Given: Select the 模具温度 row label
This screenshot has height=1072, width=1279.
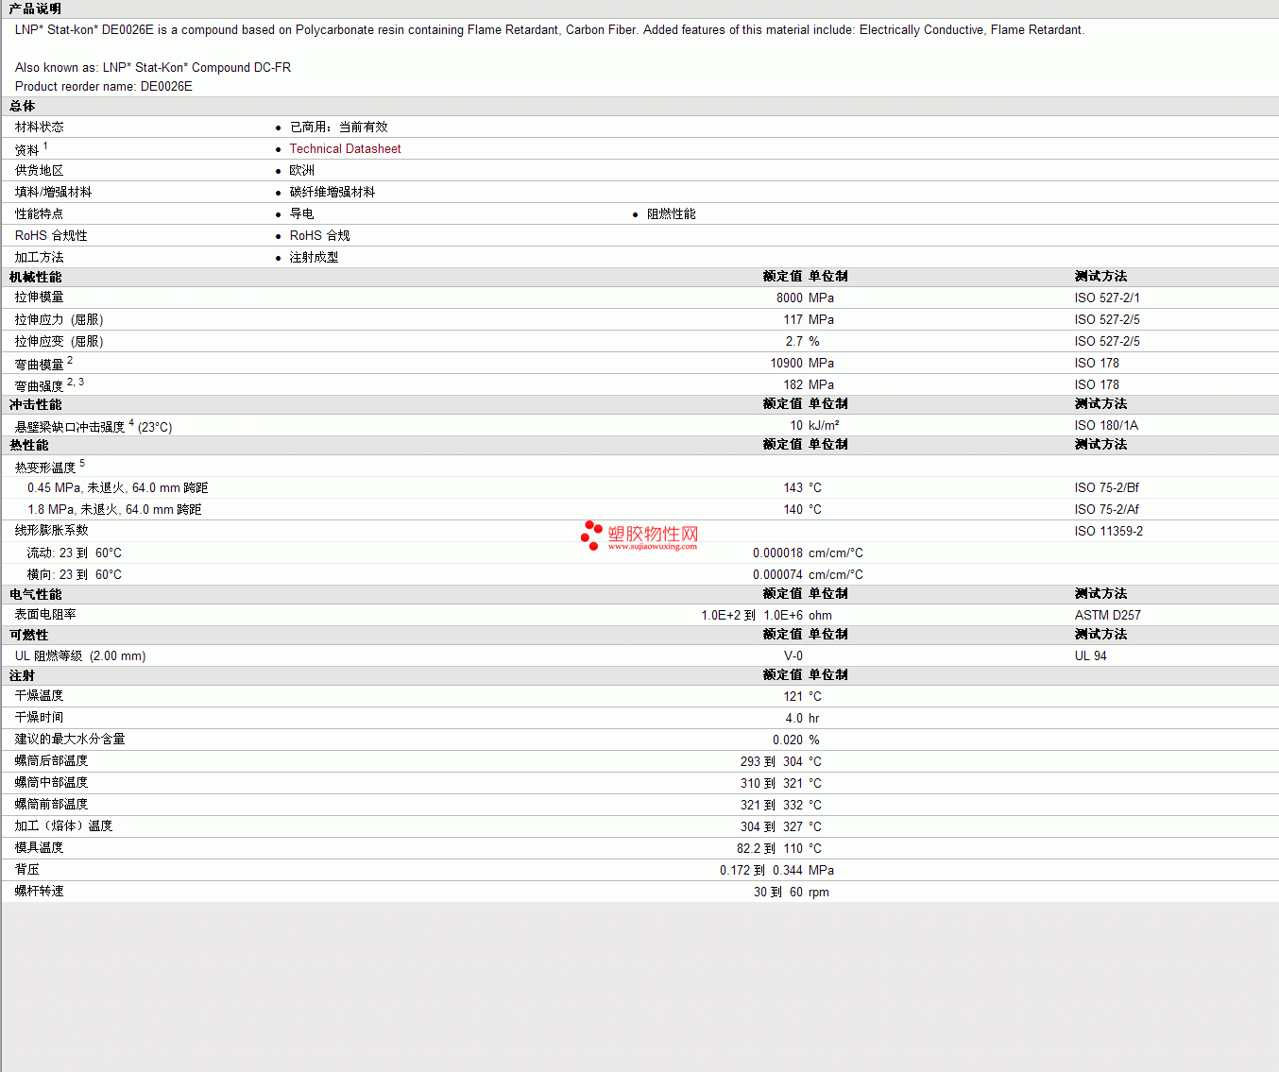Looking at the screenshot, I should coord(39,848).
